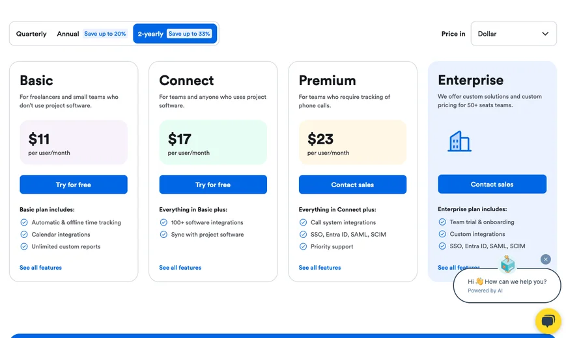This screenshot has width=566, height=338.
Task: Click checkmark icon beside Call system integrations
Action: click(x=304, y=222)
